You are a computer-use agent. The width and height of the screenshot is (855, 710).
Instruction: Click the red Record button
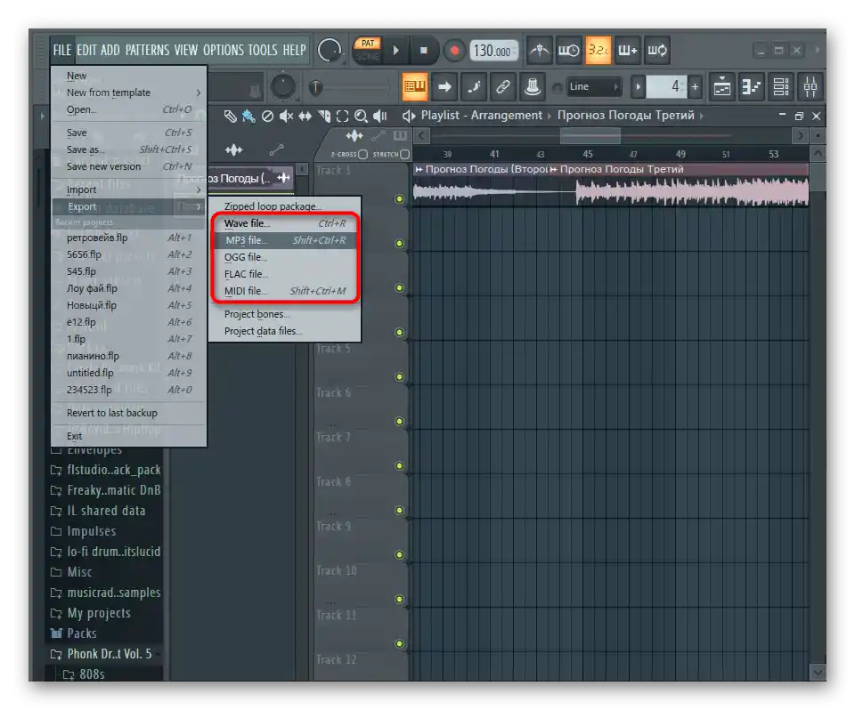click(x=454, y=51)
